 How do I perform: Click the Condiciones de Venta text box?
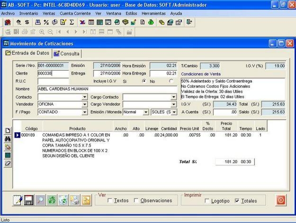pyautogui.click(x=233, y=89)
